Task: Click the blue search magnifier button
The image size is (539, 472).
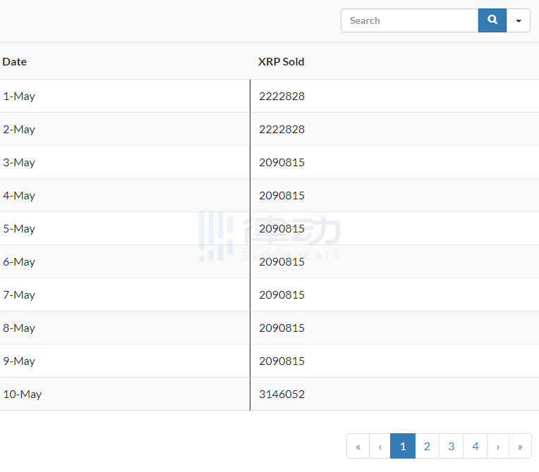Action: pos(492,20)
